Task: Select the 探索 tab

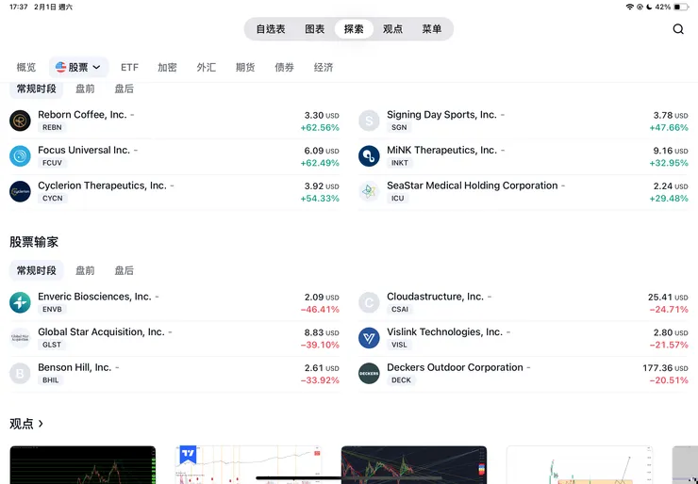Action: pyautogui.click(x=354, y=29)
